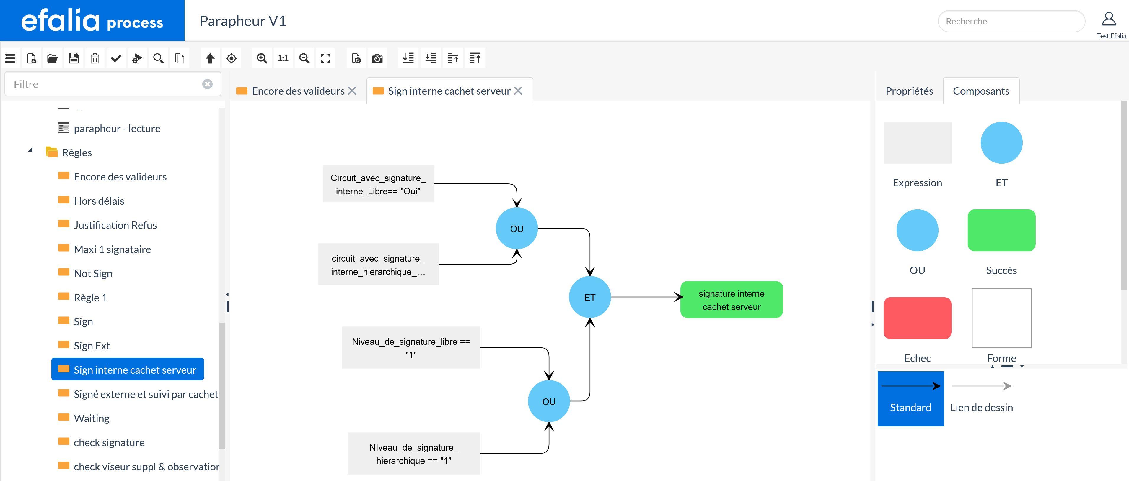Image resolution: width=1129 pixels, height=481 pixels.
Task: Create a new file from the toolbar
Action: pyautogui.click(x=31, y=58)
